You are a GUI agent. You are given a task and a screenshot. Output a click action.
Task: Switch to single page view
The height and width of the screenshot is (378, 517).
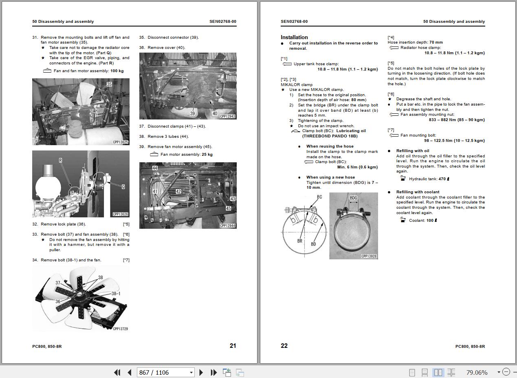(x=412, y=372)
